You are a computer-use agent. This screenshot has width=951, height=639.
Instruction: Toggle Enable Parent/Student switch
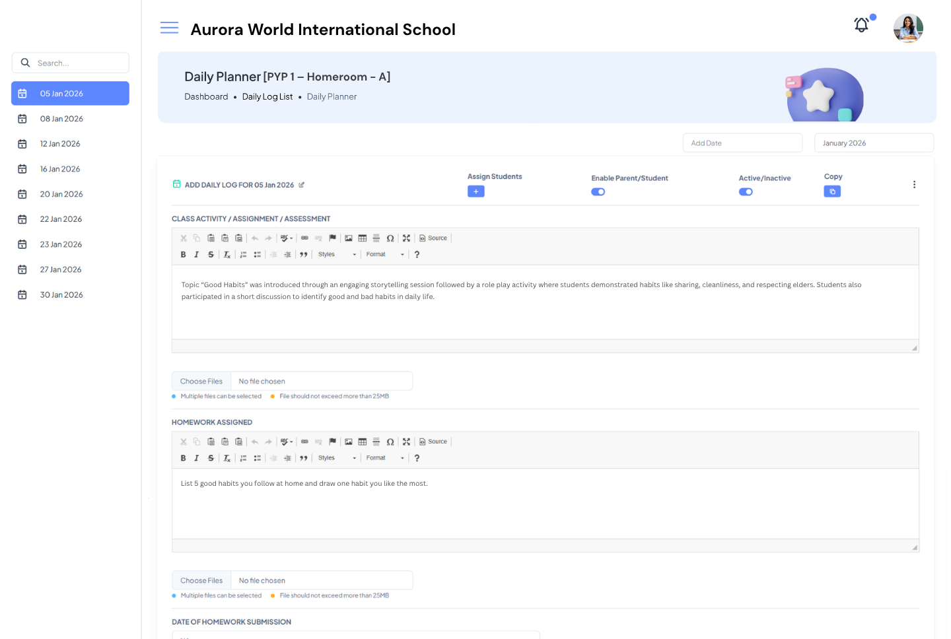(598, 192)
